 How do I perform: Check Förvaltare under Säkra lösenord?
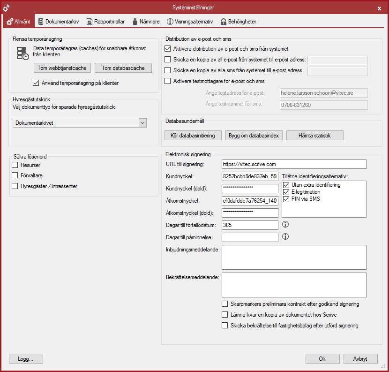15,175
